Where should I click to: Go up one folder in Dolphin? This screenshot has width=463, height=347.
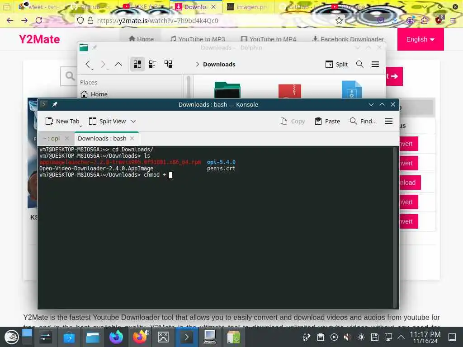pos(118,64)
